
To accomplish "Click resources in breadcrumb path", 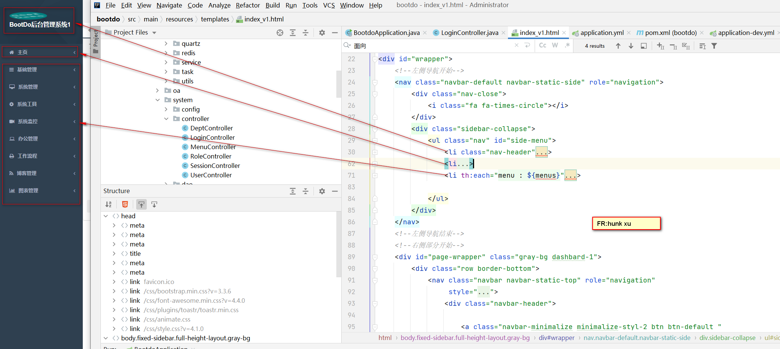I will pos(179,19).
